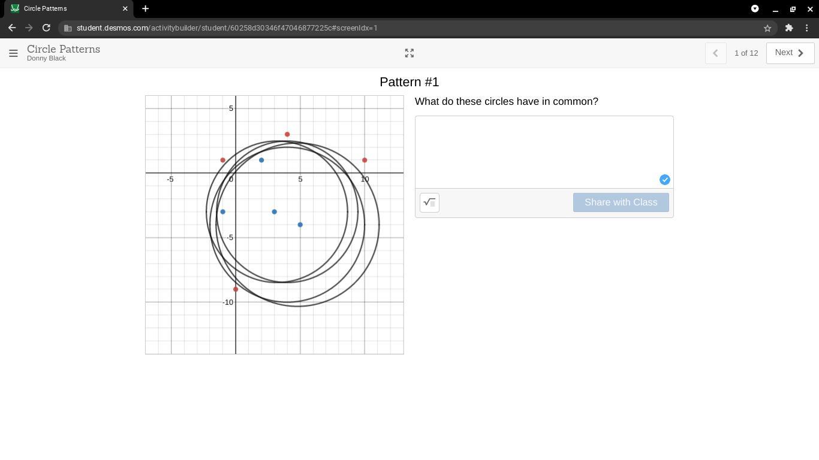Image resolution: width=819 pixels, height=460 pixels.
Task: Select the Circle Patterns browser tab
Action: click(67, 8)
